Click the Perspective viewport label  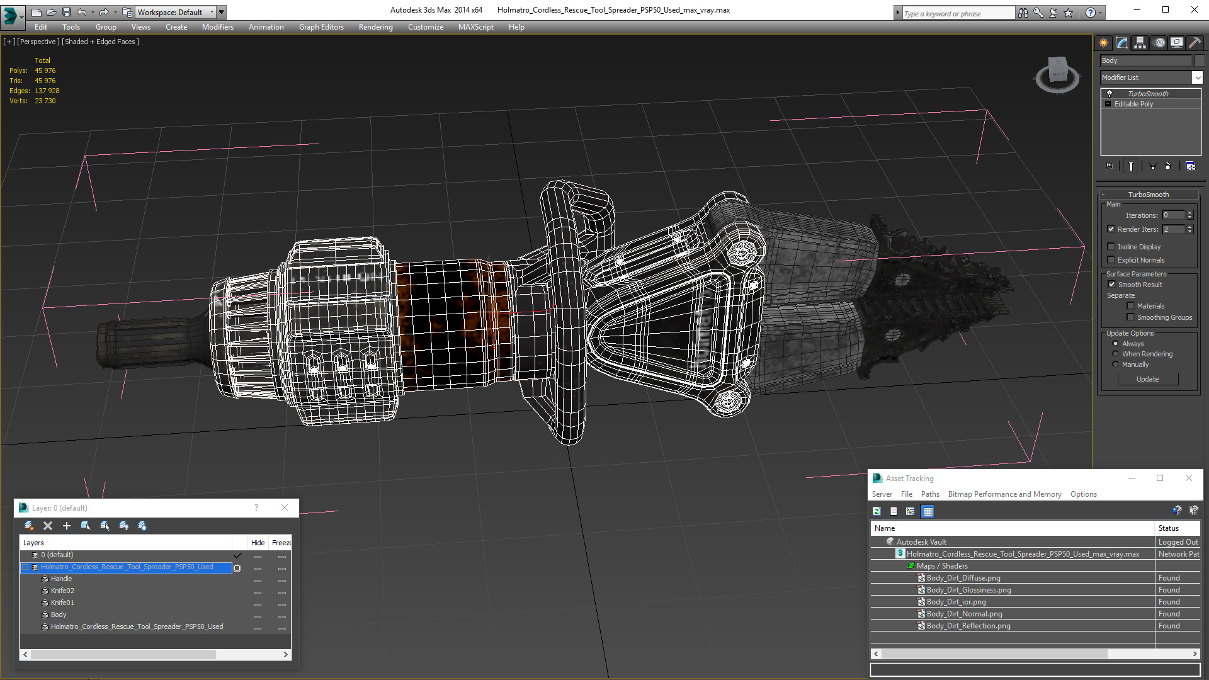click(x=38, y=42)
